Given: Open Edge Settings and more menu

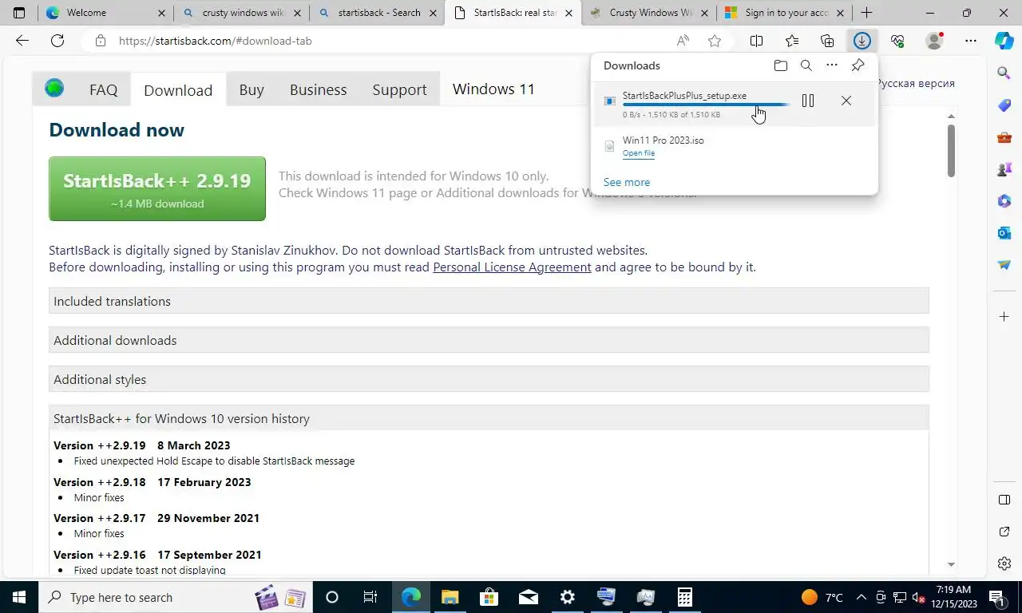Looking at the screenshot, I should click(x=971, y=41).
